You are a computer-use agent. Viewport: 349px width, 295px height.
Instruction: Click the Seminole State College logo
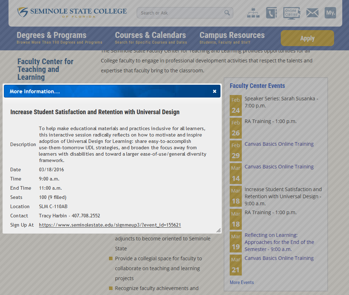click(x=72, y=12)
